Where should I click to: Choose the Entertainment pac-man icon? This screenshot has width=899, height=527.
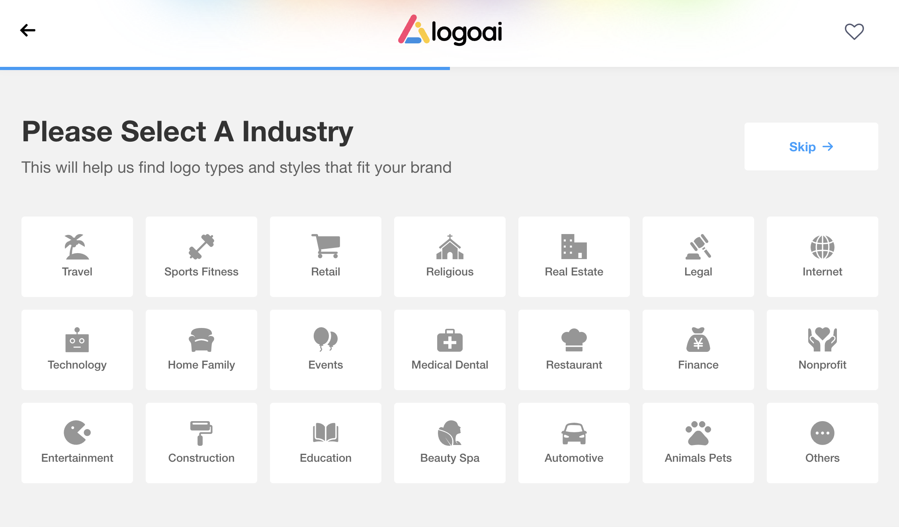pyautogui.click(x=77, y=433)
